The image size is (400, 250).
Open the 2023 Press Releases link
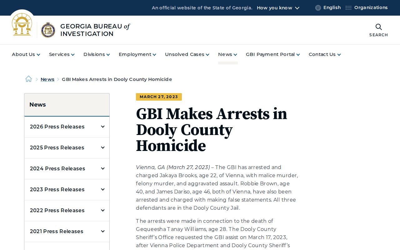pyautogui.click(x=57, y=189)
